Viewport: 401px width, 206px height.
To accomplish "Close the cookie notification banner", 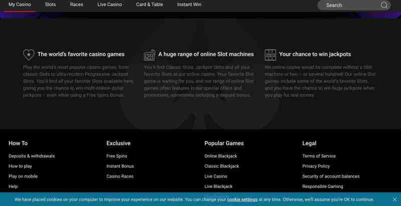I will click(394, 199).
